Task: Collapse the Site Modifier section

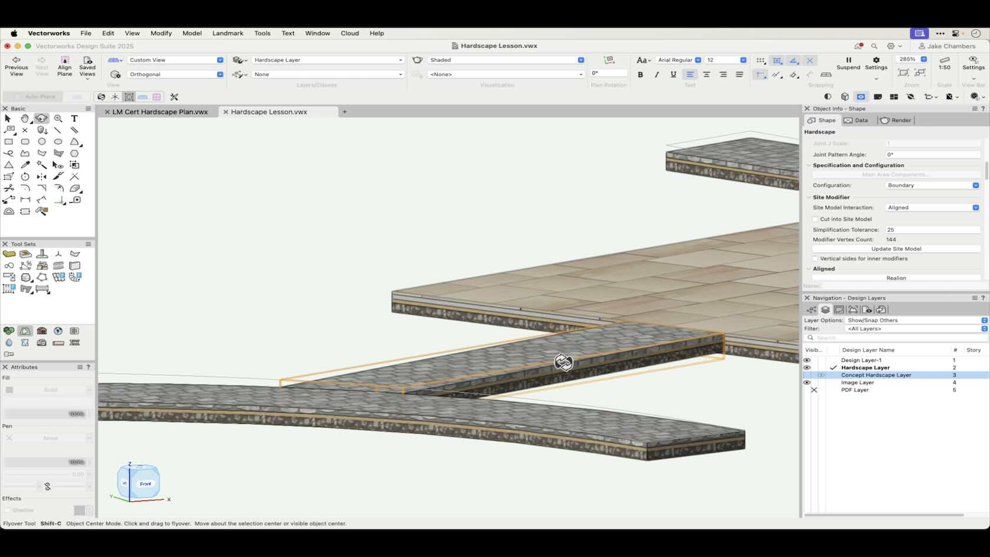Action: [x=808, y=197]
